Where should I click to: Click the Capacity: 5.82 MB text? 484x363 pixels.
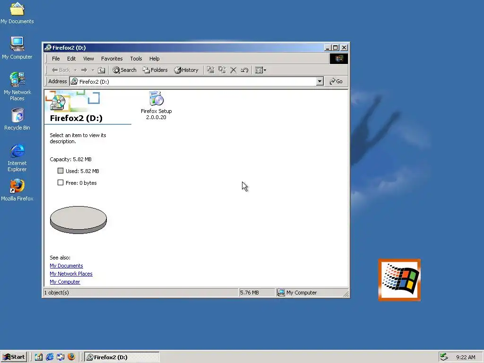71,159
